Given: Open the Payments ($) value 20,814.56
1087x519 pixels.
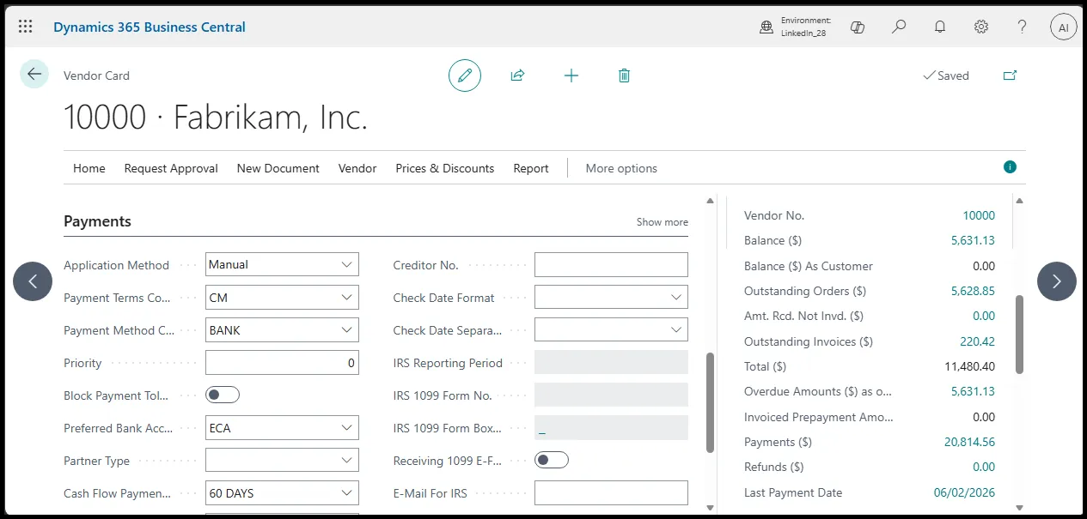Looking at the screenshot, I should (x=969, y=442).
